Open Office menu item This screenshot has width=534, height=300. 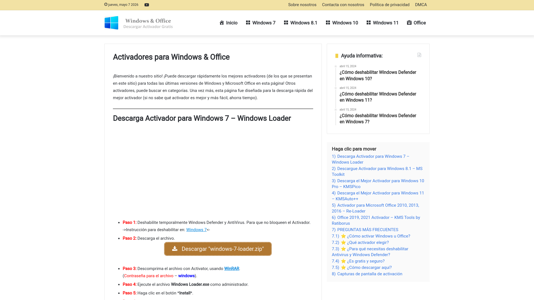416,23
